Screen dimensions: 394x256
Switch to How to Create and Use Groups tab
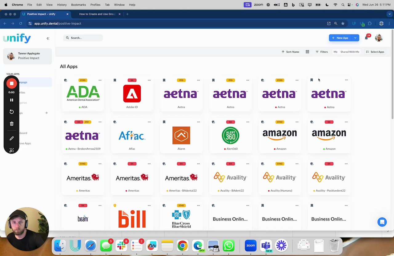[x=97, y=14]
